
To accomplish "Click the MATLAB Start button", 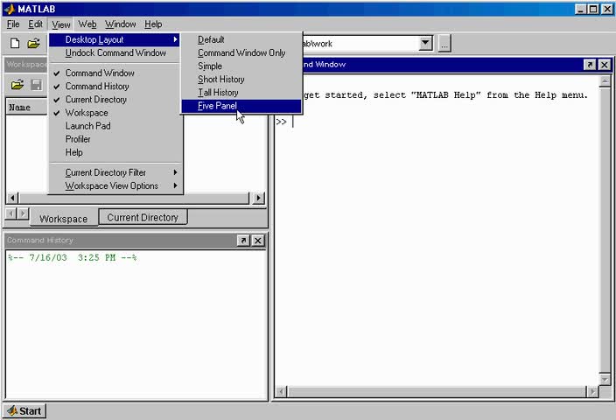I will 24,411.
